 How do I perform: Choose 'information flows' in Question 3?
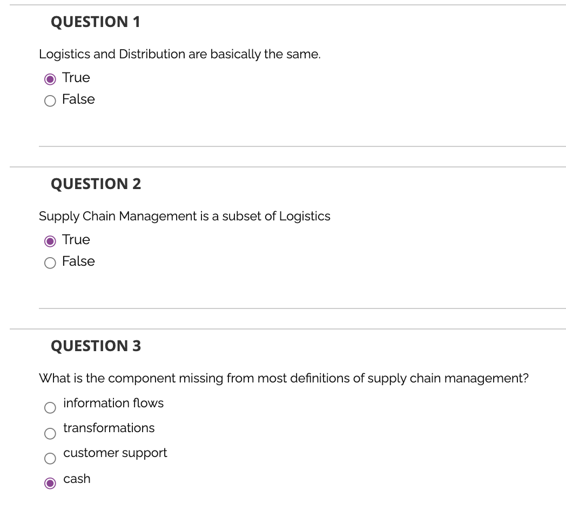[x=50, y=407]
